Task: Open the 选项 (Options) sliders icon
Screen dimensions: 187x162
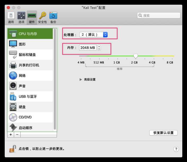Action: pos(21,15)
